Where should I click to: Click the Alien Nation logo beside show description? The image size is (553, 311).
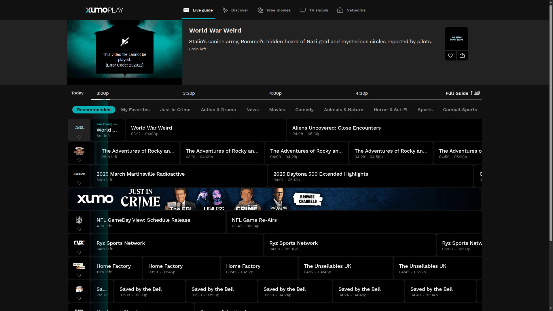(457, 39)
